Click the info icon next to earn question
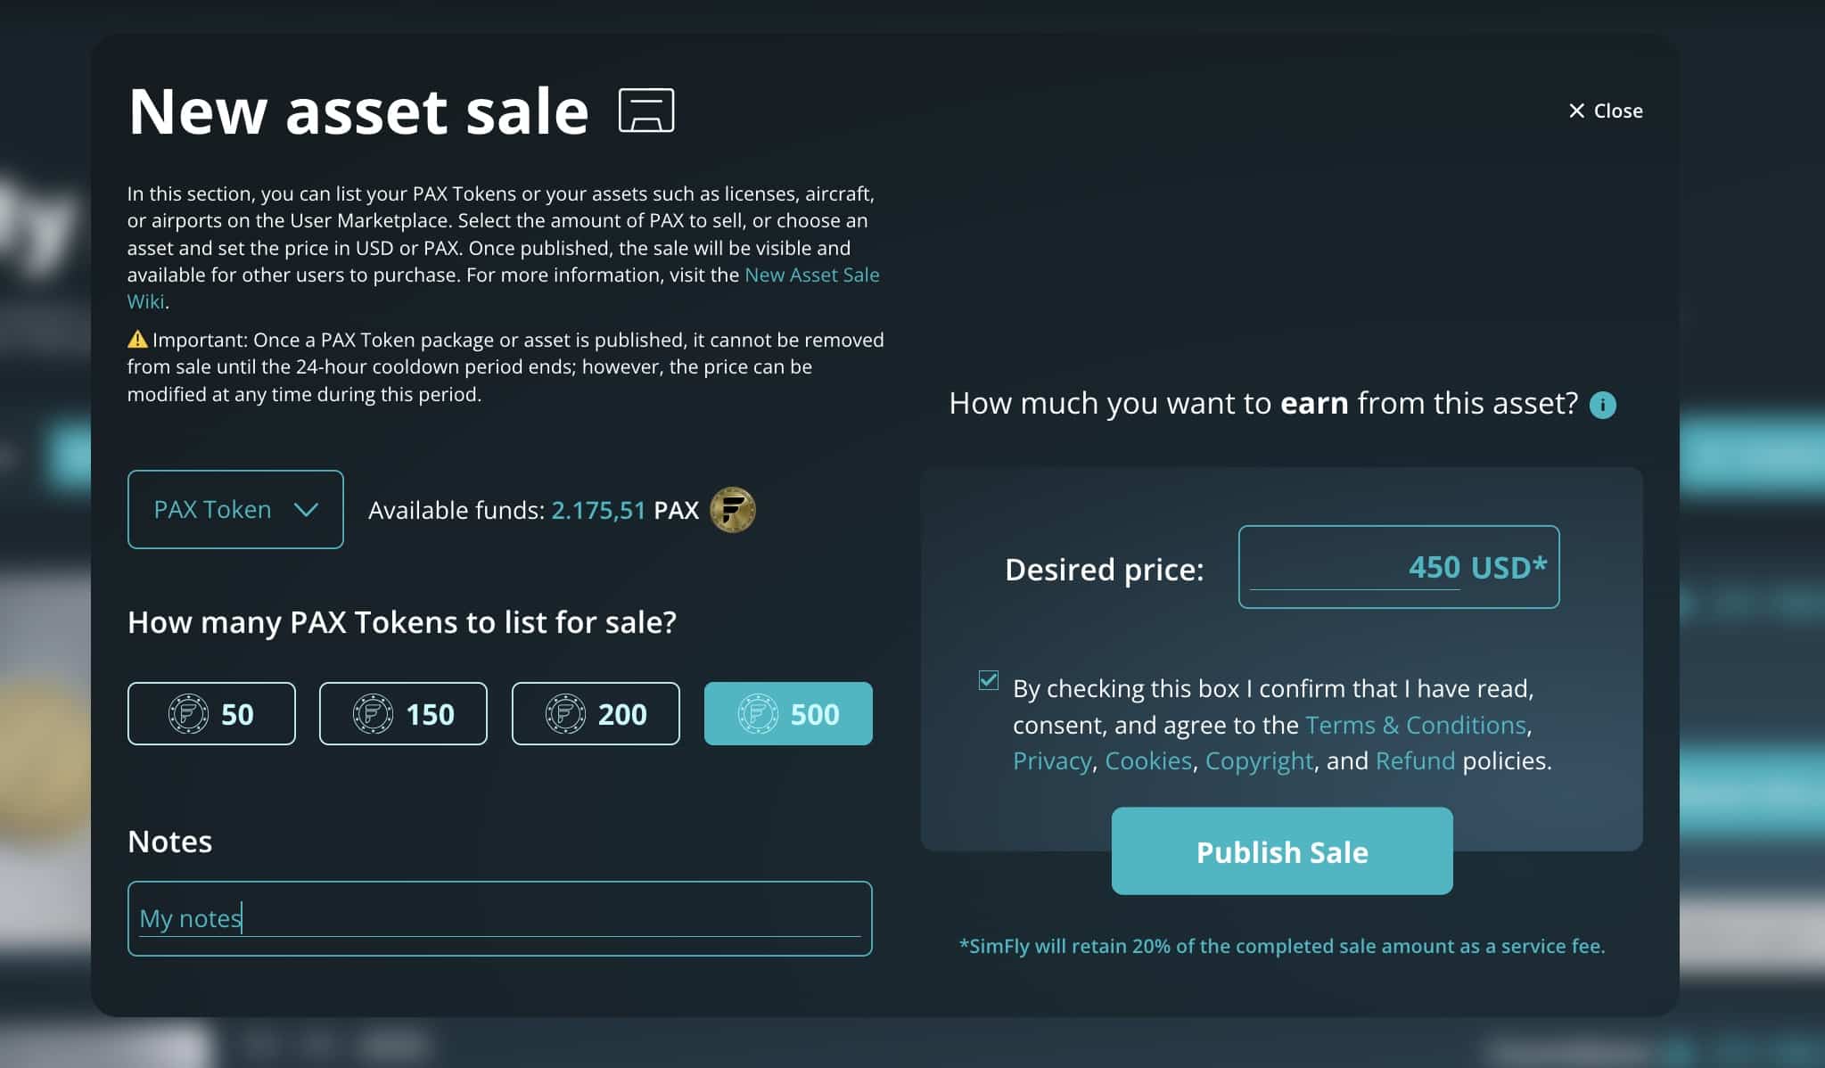This screenshot has width=1825, height=1068. 1602,406
